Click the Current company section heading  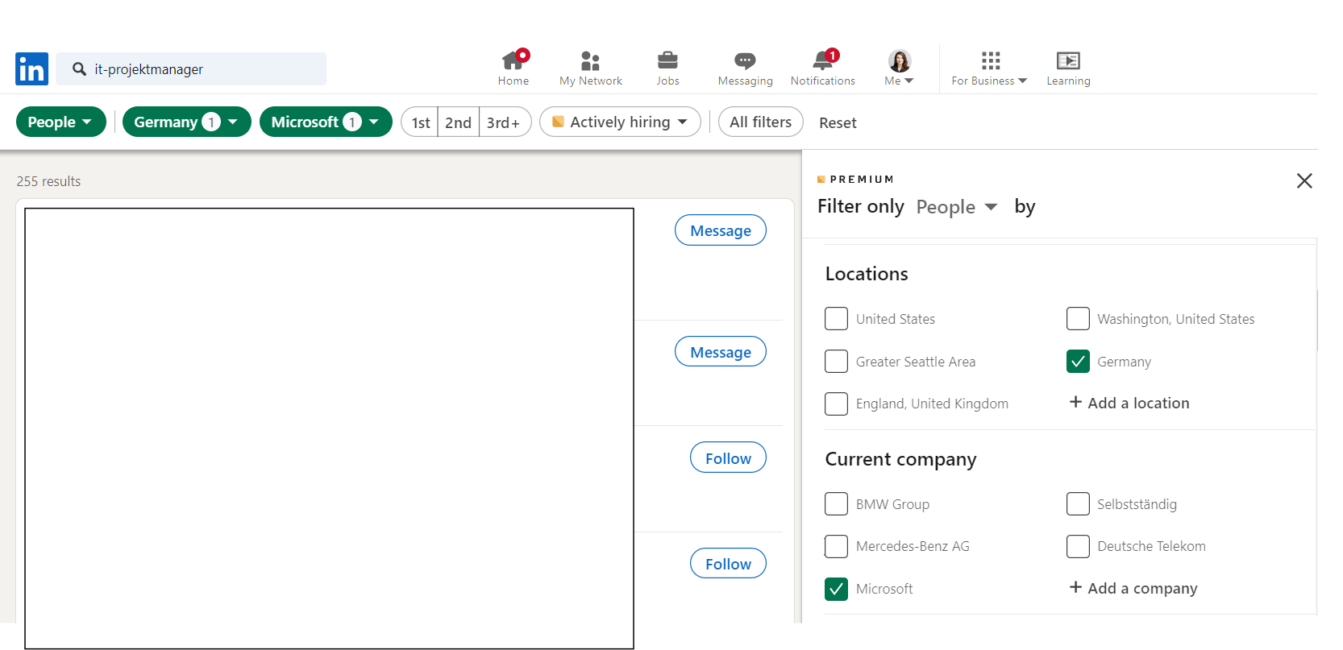[x=900, y=459]
